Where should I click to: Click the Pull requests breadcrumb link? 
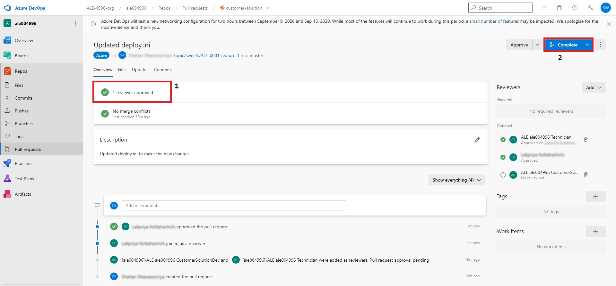[x=195, y=8]
